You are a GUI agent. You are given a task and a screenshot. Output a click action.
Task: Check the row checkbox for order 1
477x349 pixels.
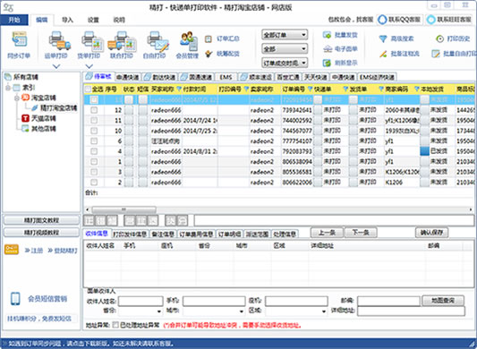pos(94,162)
